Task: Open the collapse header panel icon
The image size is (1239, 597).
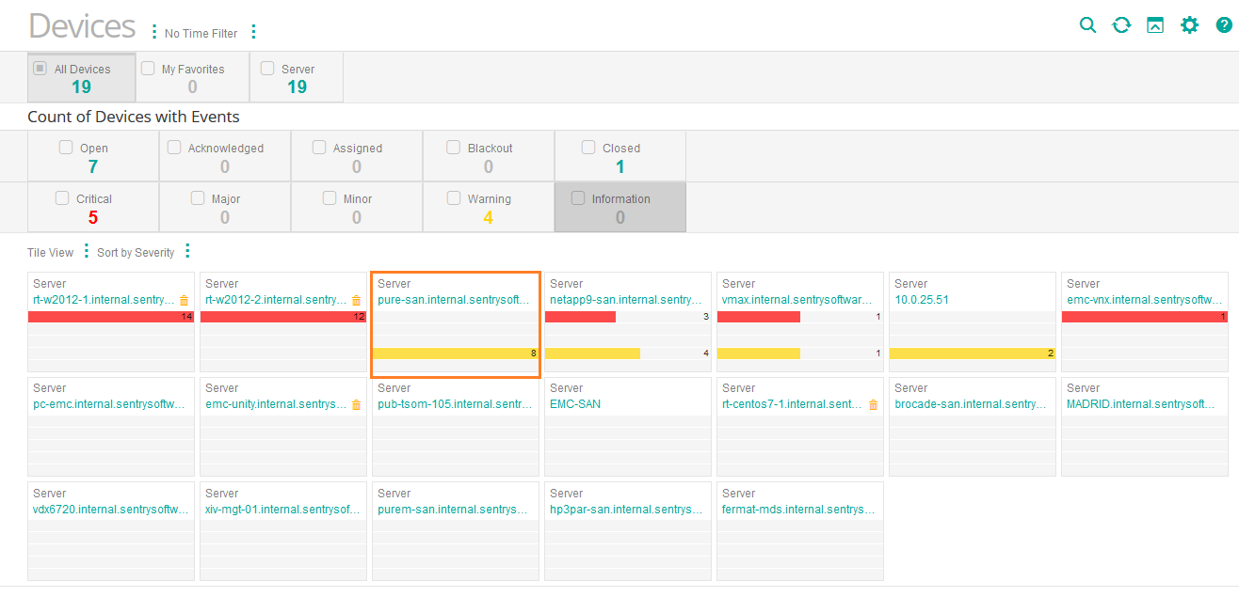Action: click(x=1154, y=25)
